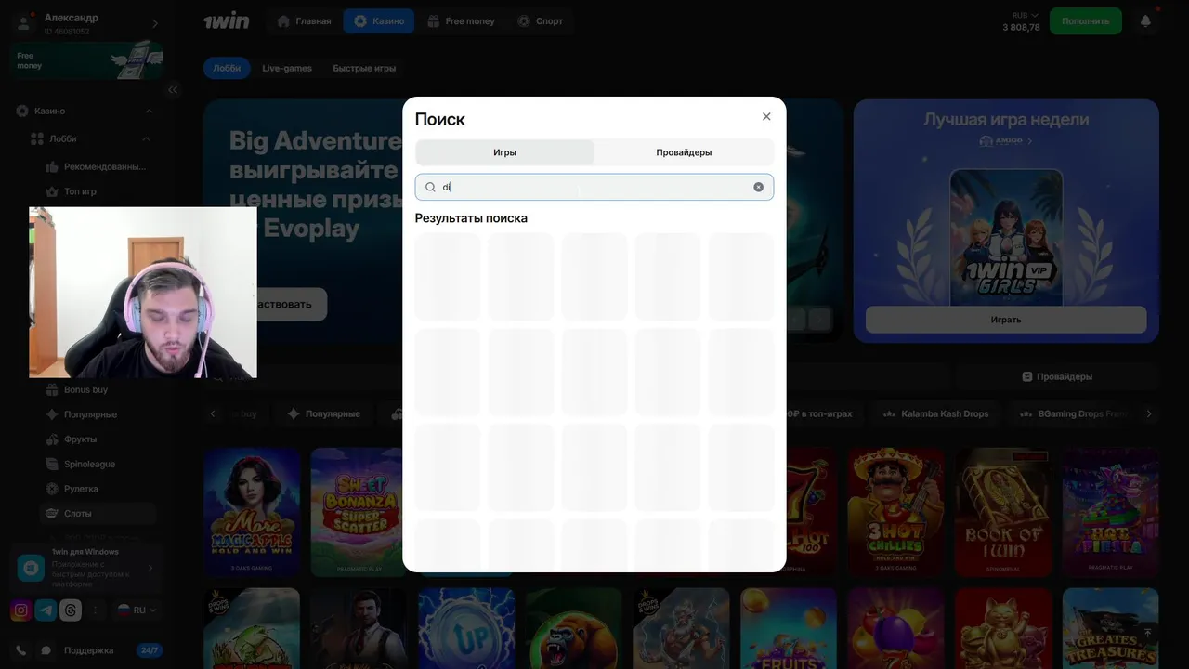
Task: Select the Live-games tab
Action: click(x=287, y=68)
